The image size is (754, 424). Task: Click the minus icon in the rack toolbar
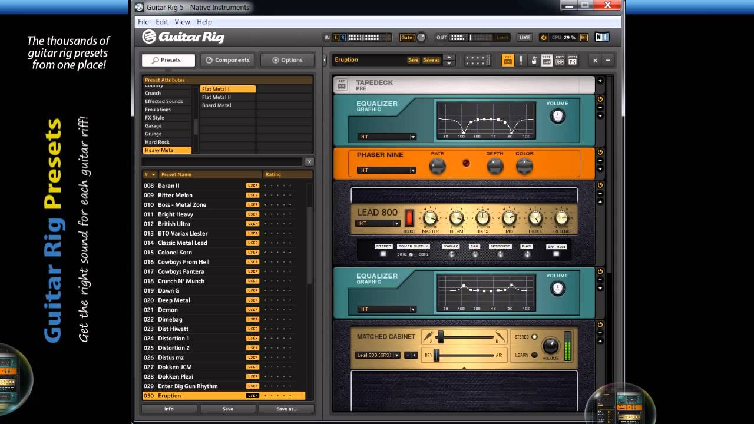pyautogui.click(x=608, y=60)
